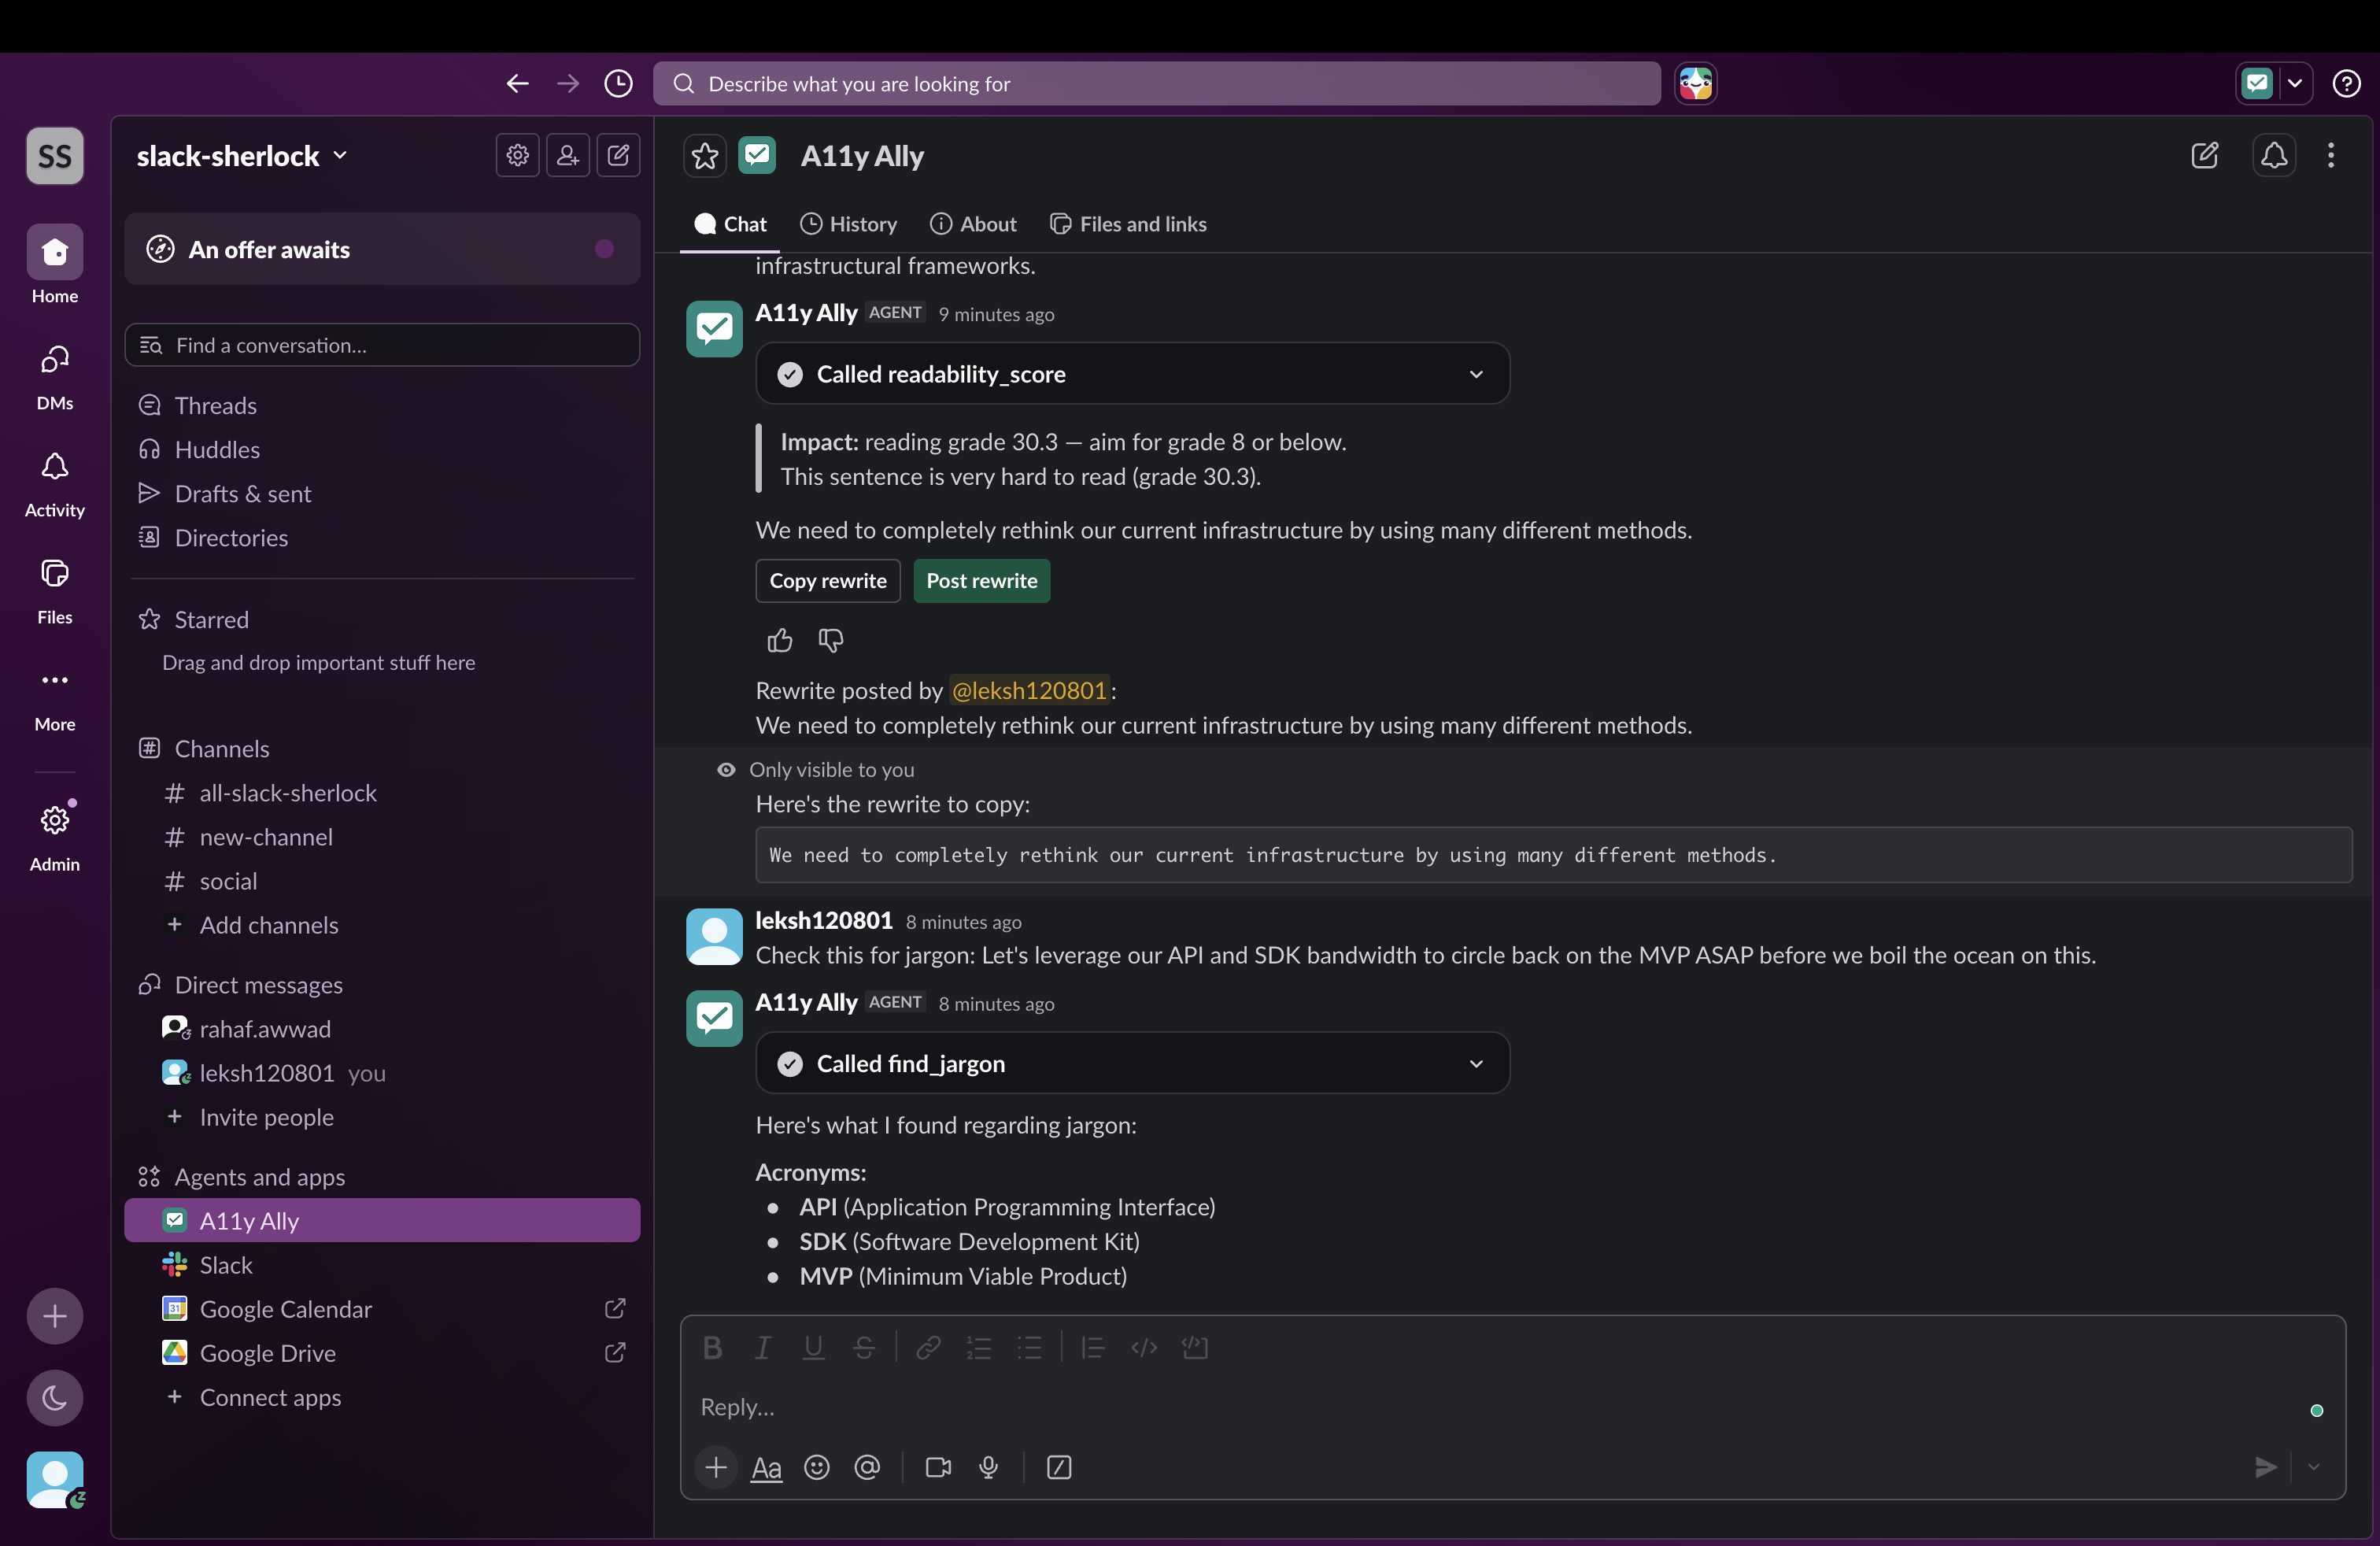Insert a code block
The height and width of the screenshot is (1546, 2380).
(x=1194, y=1348)
